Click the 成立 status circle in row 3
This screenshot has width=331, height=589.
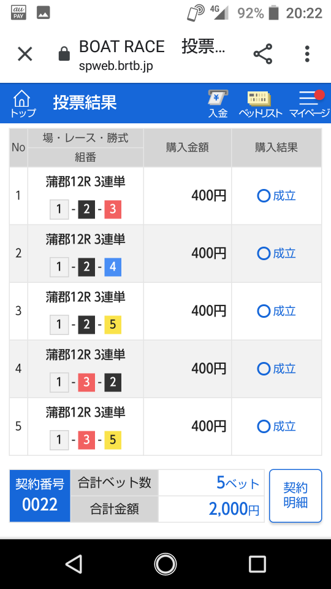click(x=264, y=311)
